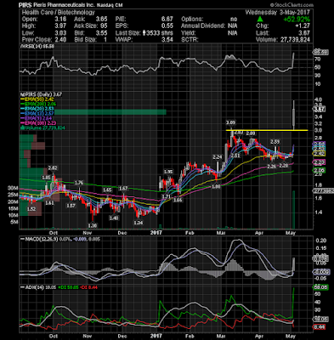
Task: Click the candlestick icon beside PIRS (Daily)
Action: (x=20, y=94)
